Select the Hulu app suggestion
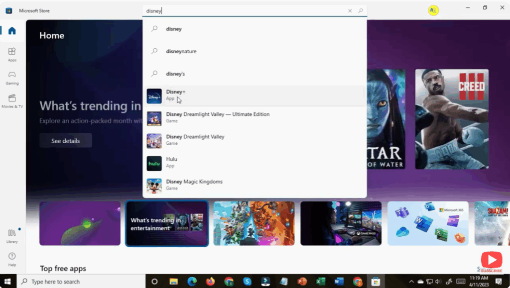This screenshot has height=288, width=510. pos(255,163)
